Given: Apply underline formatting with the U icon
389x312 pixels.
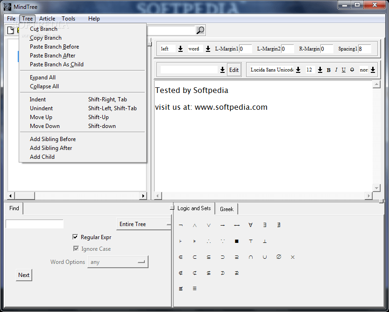Looking at the screenshot, I should click(x=344, y=70).
